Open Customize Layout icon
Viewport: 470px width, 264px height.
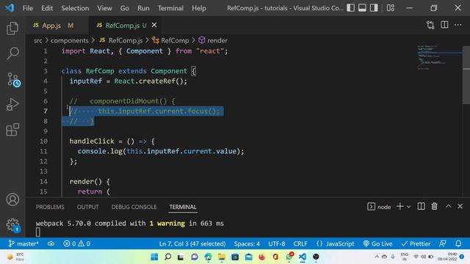coord(390,8)
